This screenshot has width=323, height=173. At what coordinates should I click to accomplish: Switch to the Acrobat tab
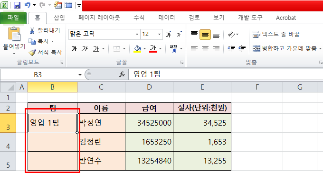coord(286,18)
